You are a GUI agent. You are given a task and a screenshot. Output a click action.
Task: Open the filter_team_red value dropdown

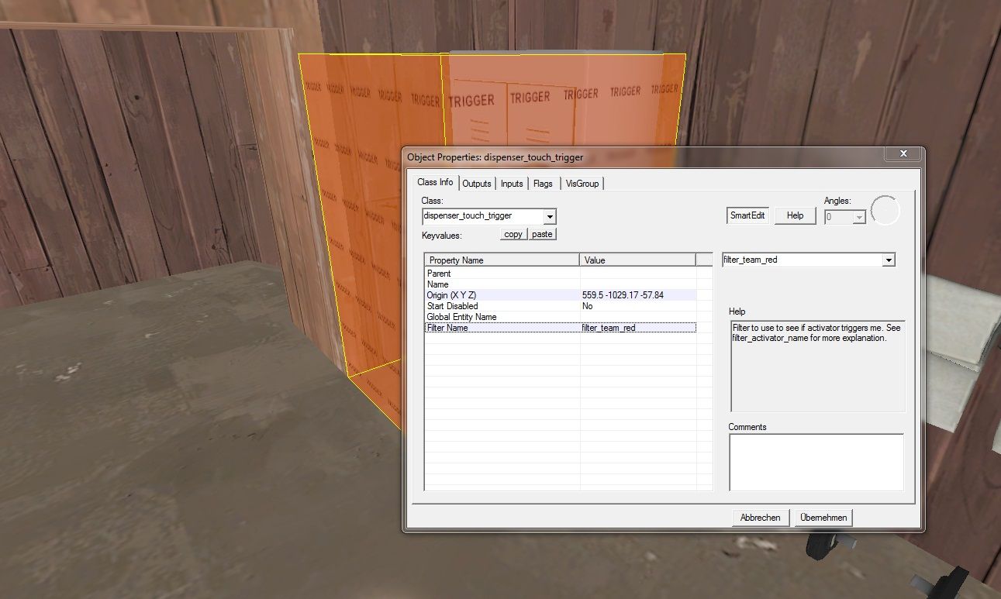[x=889, y=260]
